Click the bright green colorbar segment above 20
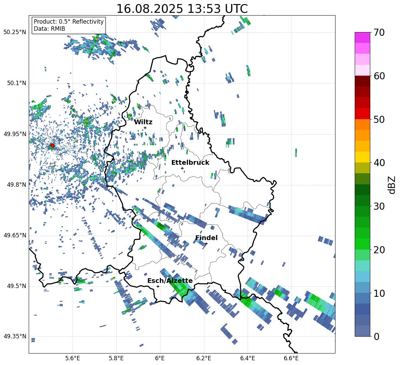This screenshot has width=400, height=365. [362, 244]
